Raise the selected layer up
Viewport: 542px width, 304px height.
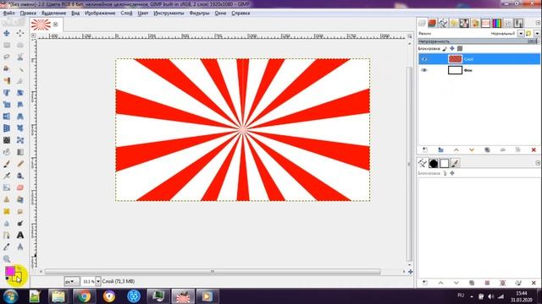click(x=456, y=150)
